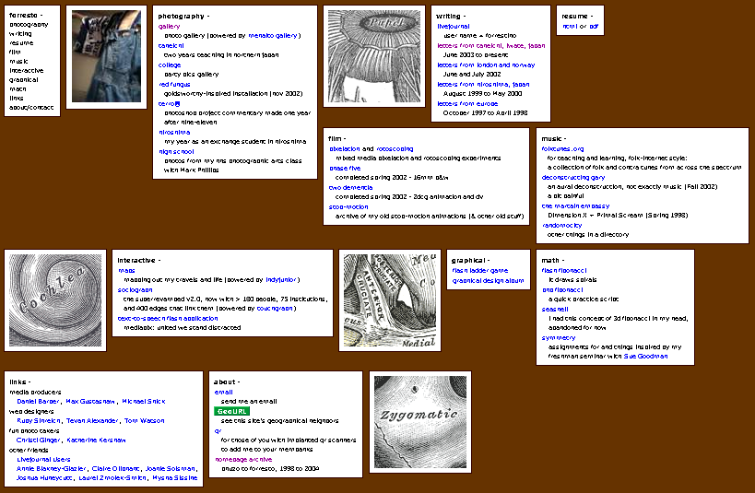Open letters from kaneichi, iwate, japan

491,46
